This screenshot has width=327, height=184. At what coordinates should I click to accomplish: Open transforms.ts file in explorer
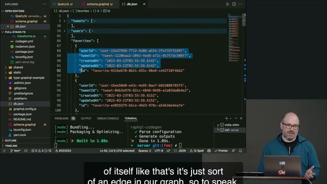pos(26,36)
